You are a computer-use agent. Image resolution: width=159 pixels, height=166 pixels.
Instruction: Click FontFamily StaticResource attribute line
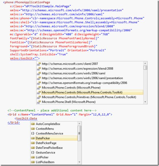[54, 38]
